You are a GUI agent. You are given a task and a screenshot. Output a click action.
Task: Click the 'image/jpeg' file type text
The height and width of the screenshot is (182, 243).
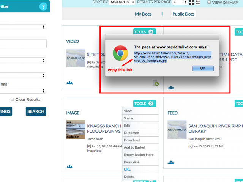pyautogui.click(x=94, y=151)
